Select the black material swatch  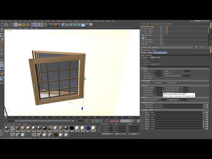coord(72,128)
